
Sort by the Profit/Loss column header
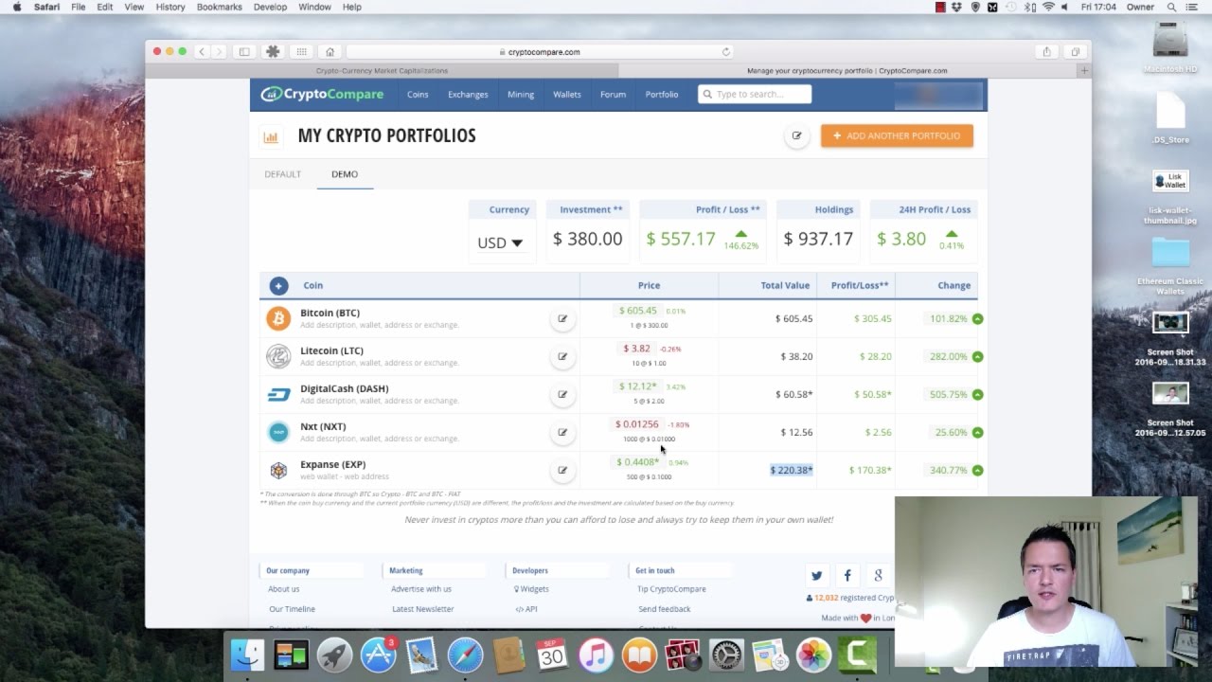tap(860, 285)
